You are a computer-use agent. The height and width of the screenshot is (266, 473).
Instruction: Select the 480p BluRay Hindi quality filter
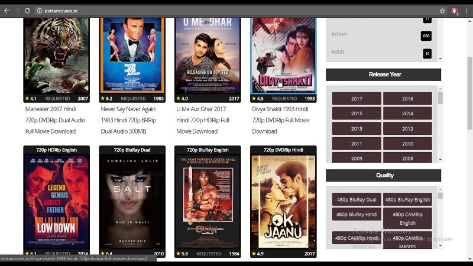coord(357,215)
